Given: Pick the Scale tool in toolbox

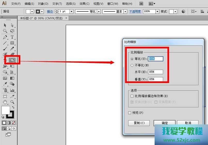Looking at the screenshot, I should 12,60.
